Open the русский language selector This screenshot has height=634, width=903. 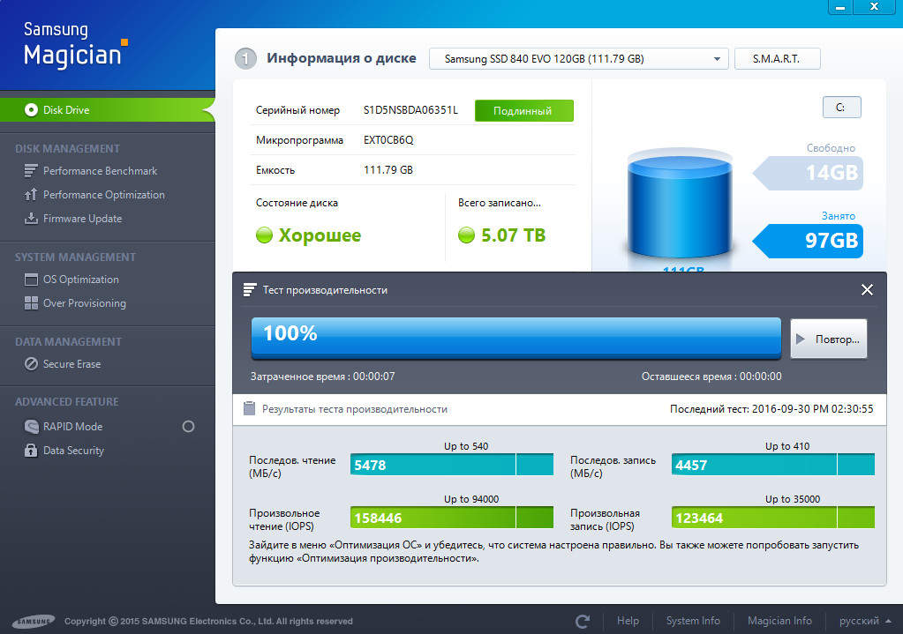pos(864,621)
